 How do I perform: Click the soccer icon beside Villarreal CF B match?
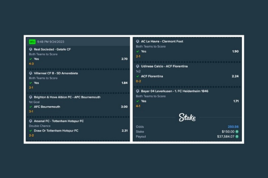pyautogui.click(x=31, y=73)
